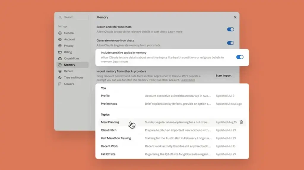
Task: Open the General settings section
Action: click(72, 33)
